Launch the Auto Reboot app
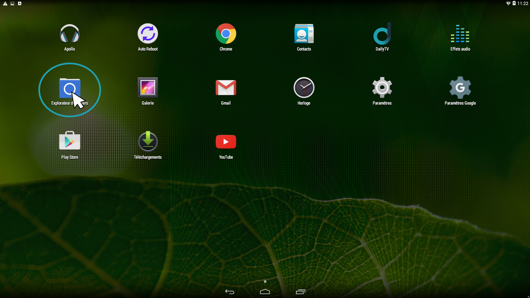 point(148,37)
